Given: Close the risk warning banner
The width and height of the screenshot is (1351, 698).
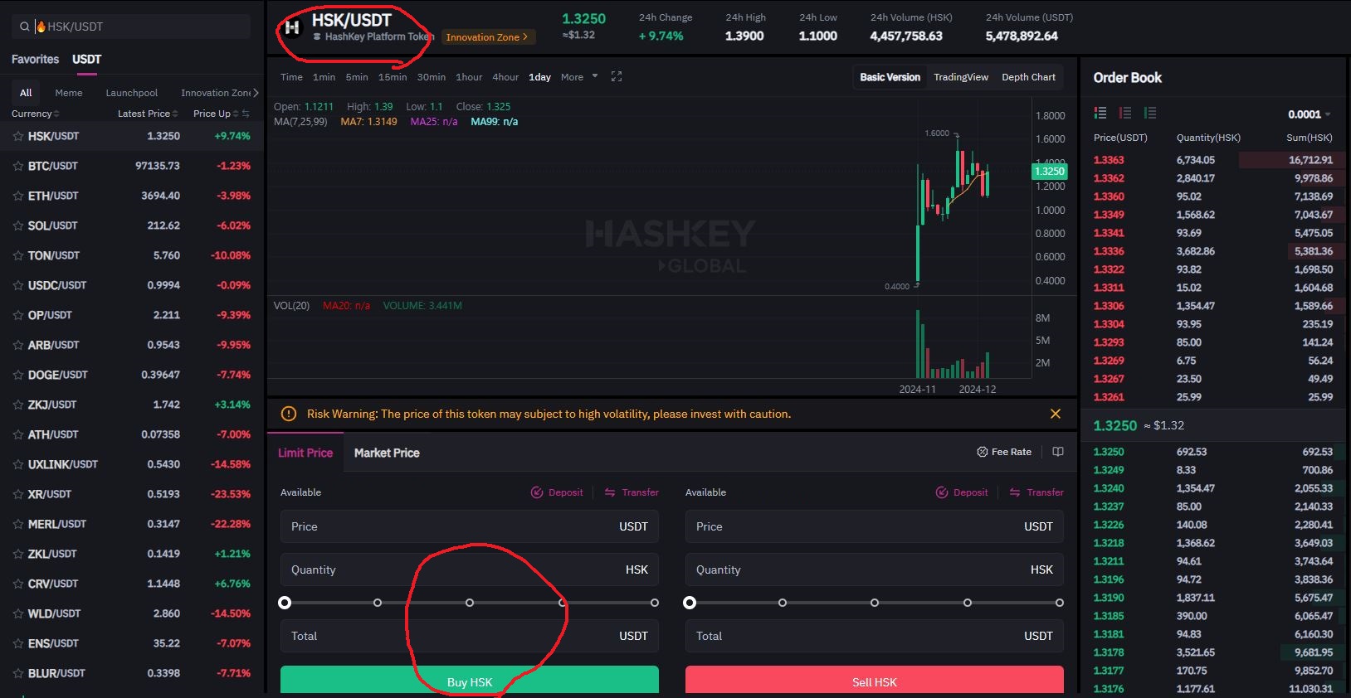Looking at the screenshot, I should point(1056,414).
